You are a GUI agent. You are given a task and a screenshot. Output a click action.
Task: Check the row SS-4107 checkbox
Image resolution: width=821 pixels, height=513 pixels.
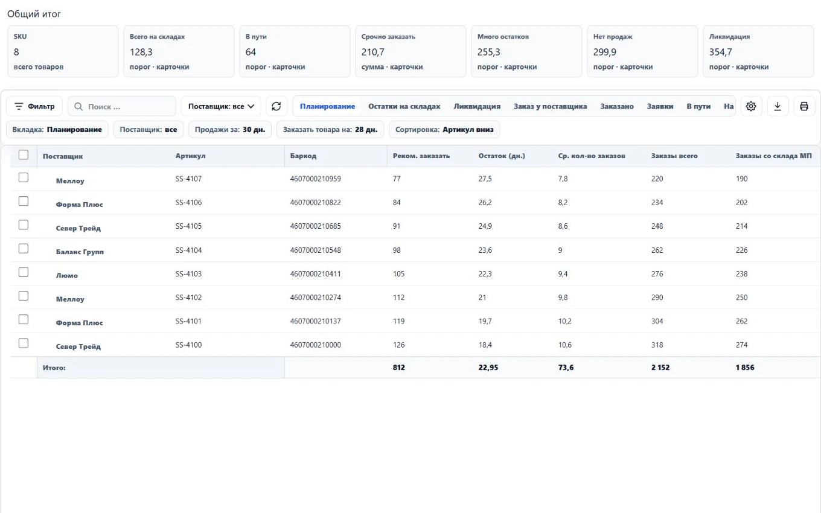tap(24, 177)
